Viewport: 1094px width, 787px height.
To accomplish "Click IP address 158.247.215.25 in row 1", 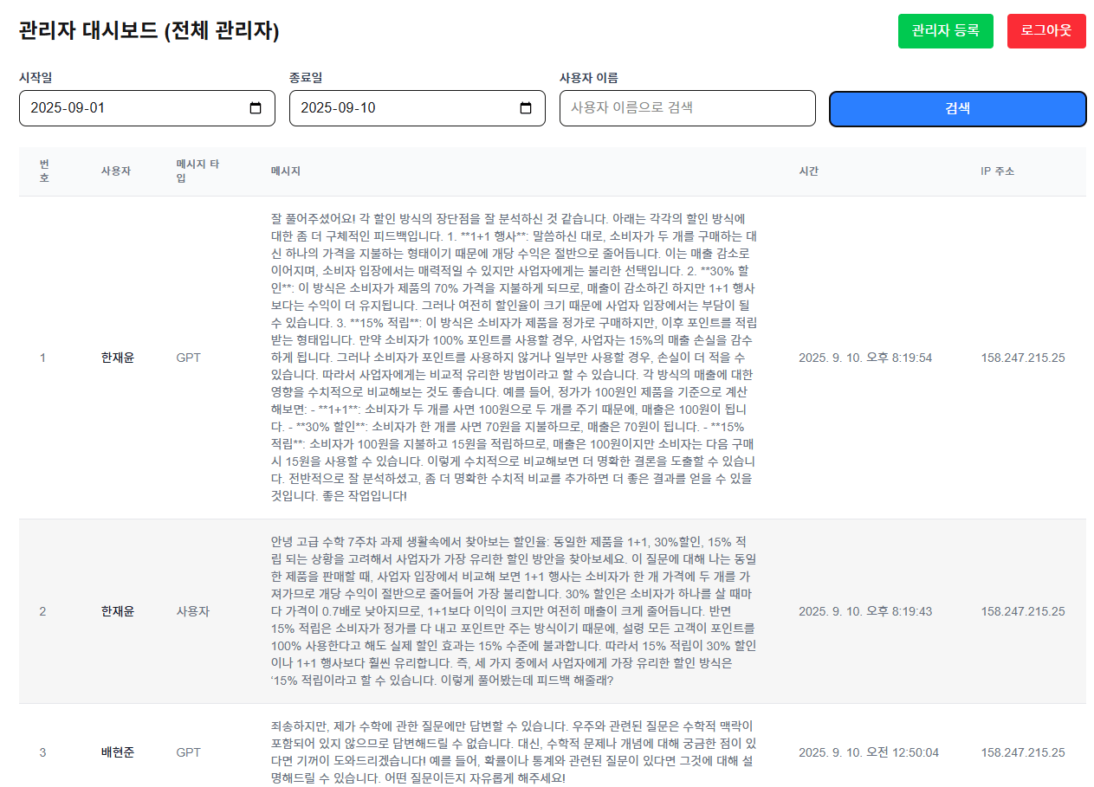I will [1025, 357].
